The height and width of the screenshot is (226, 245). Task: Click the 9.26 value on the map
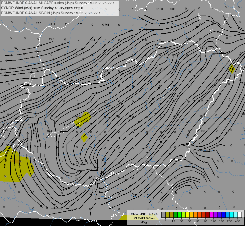tap(66, 24)
